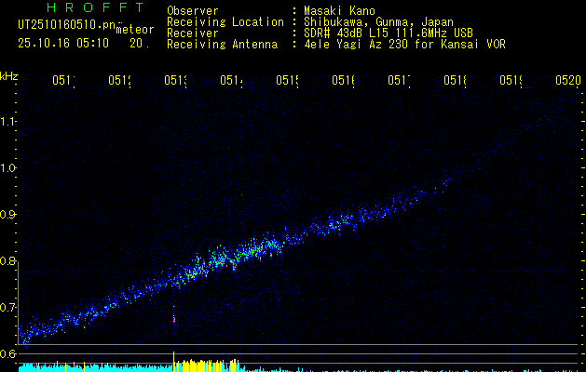The height and width of the screenshot is (372, 586).
Task: Click the 'Receiving Antenna' field label
Action: pos(225,44)
